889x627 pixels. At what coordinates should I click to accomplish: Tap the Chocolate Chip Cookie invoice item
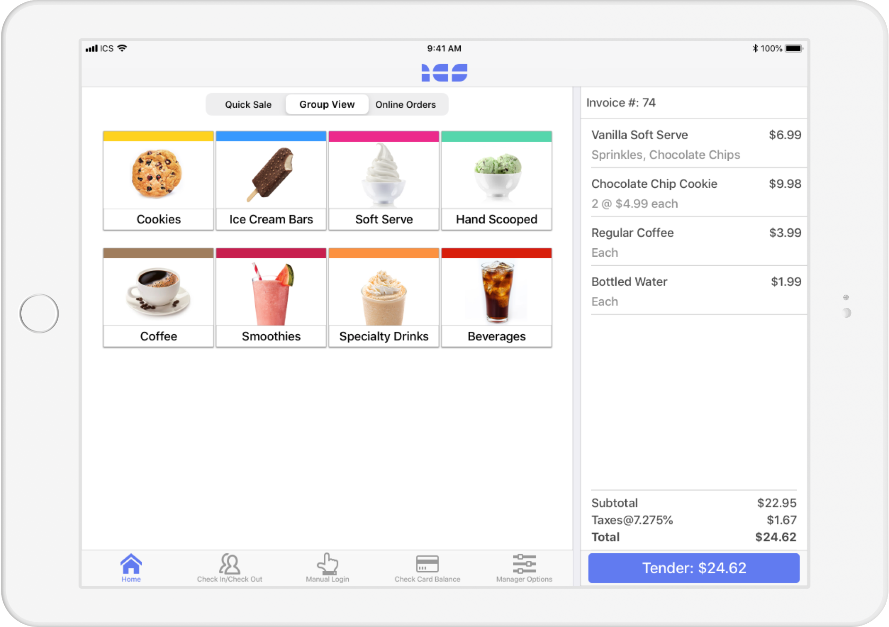click(695, 193)
